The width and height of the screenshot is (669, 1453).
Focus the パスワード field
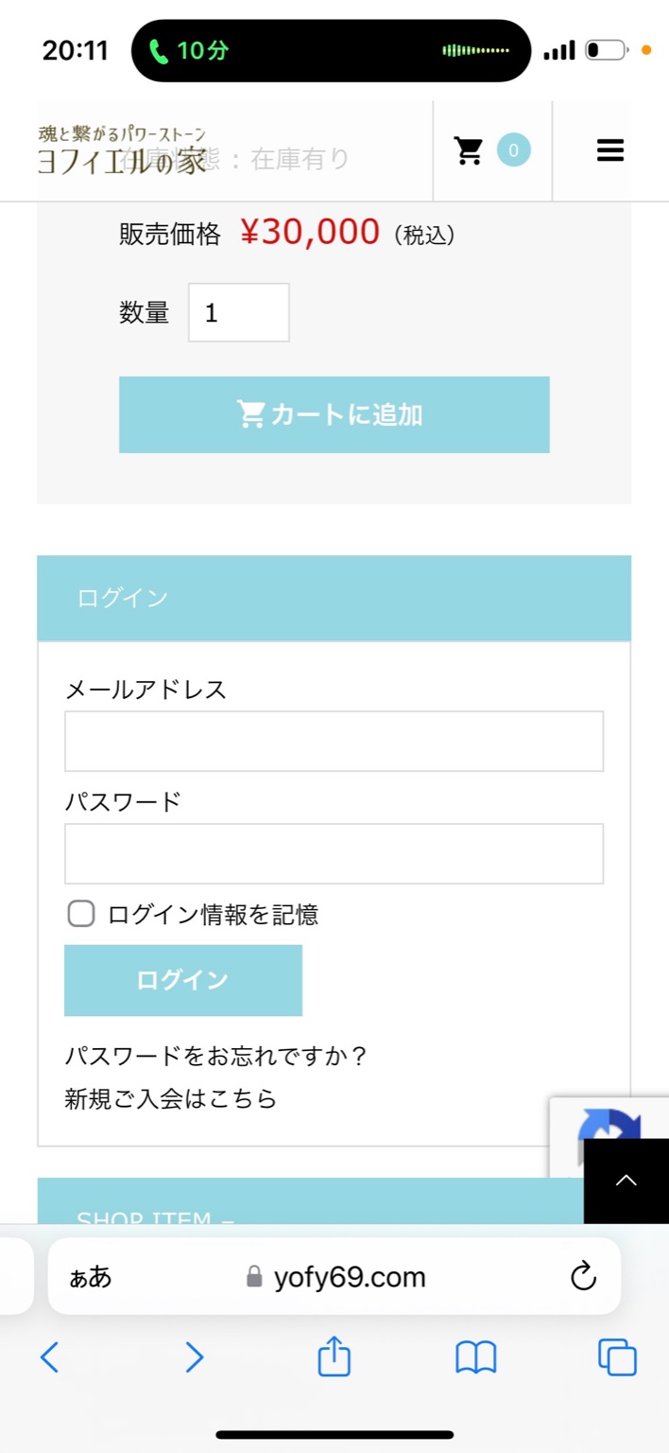pos(334,853)
